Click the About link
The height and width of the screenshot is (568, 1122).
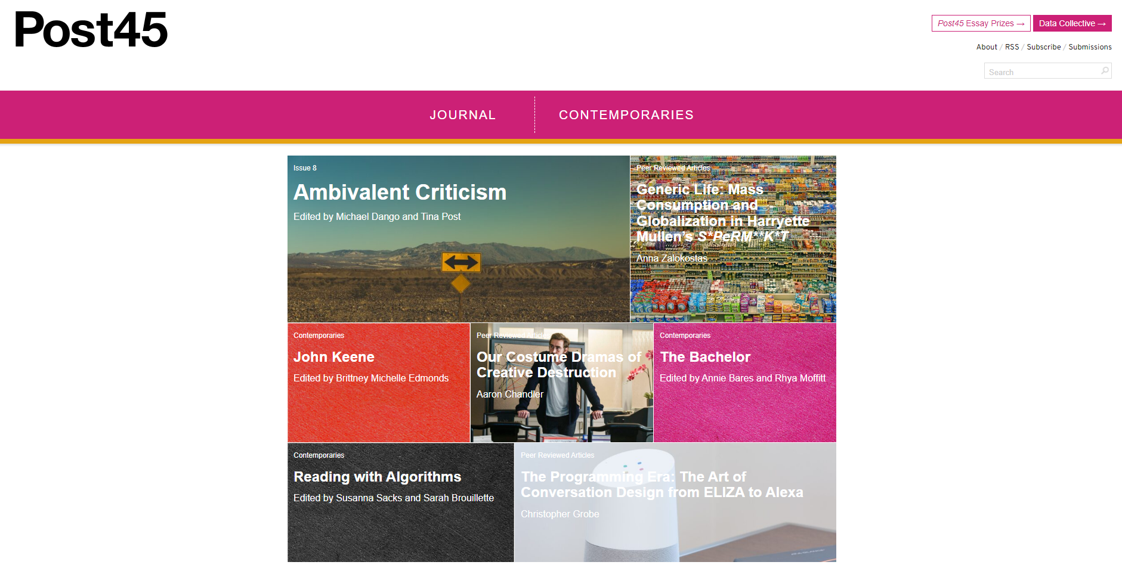click(987, 47)
